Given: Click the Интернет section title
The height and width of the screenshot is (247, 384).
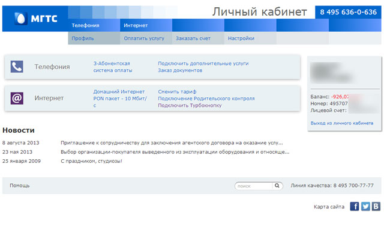Looking at the screenshot, I should click(49, 98).
